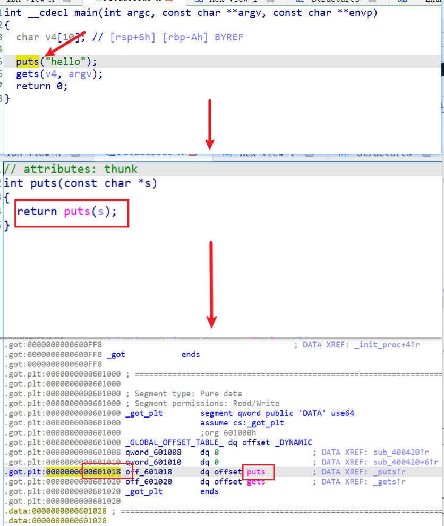Image resolution: width=444 pixels, height=526 pixels.
Task: Click the BYREF comment keyword
Action: [229, 37]
